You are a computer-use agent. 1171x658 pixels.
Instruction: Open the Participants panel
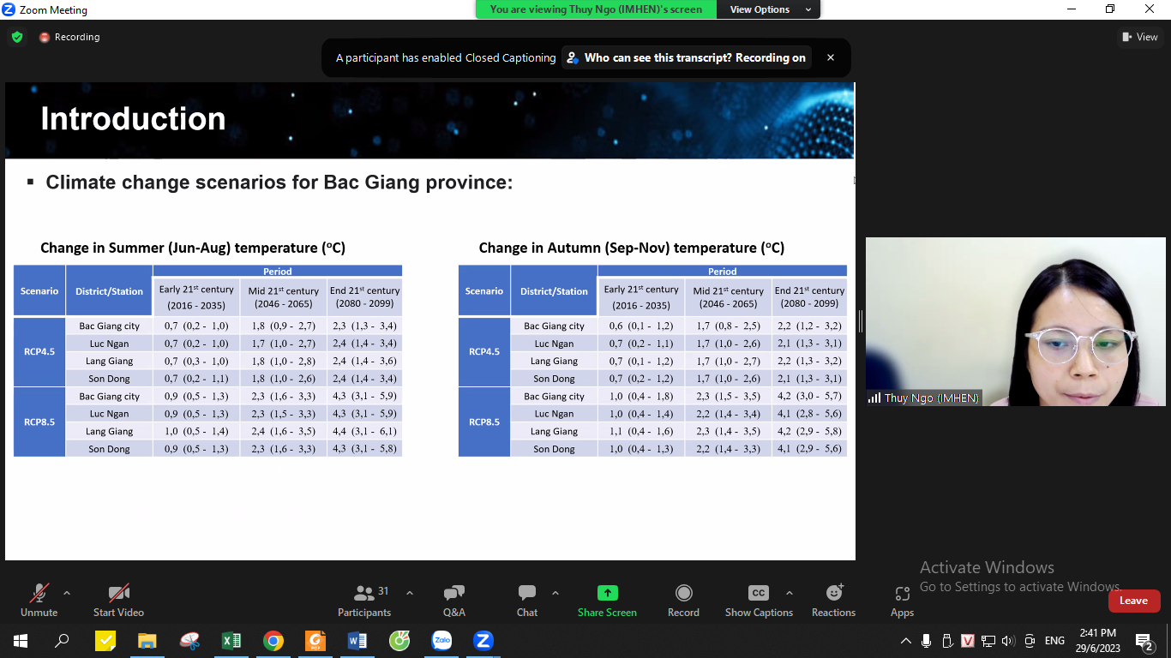364,600
